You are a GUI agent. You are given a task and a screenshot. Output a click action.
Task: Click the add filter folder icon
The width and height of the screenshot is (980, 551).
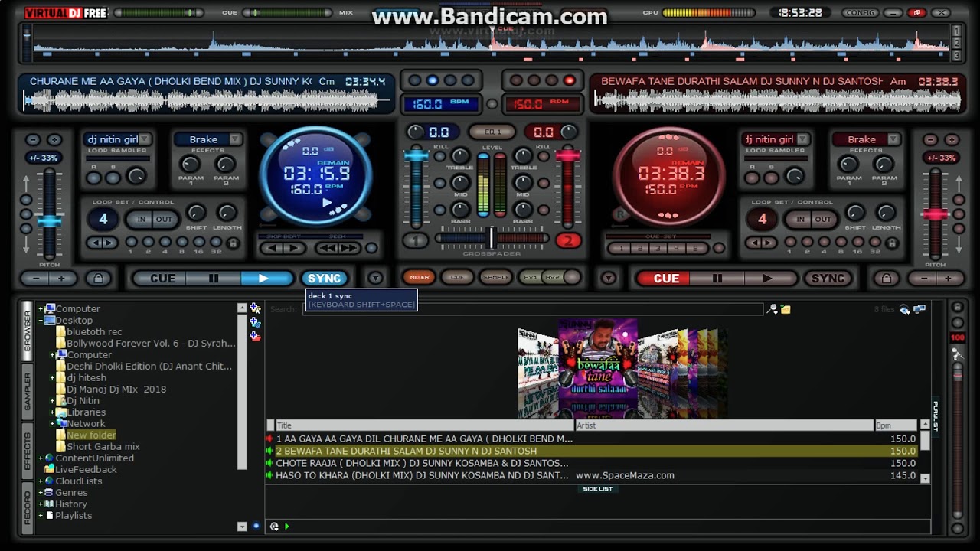click(x=255, y=322)
